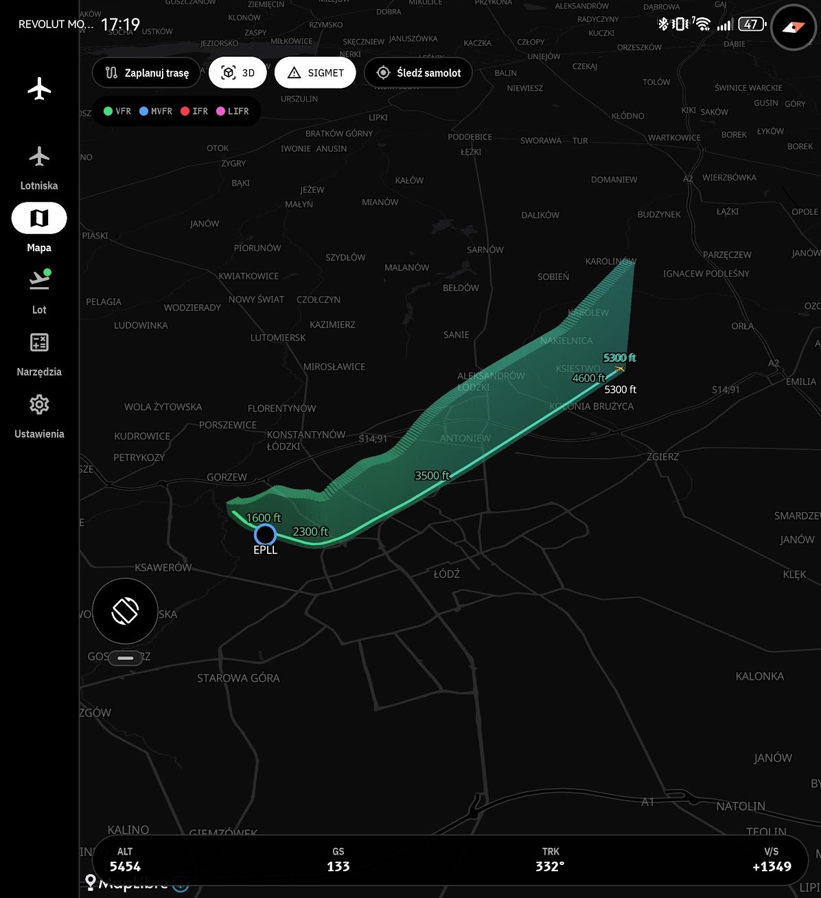Open the Lot flight tab
The image size is (821, 898).
coord(39,291)
